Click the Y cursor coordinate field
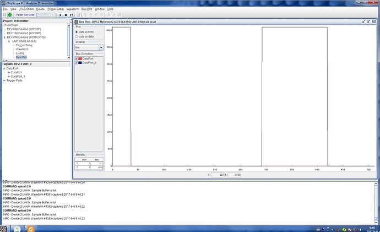 pyautogui.click(x=235, y=175)
